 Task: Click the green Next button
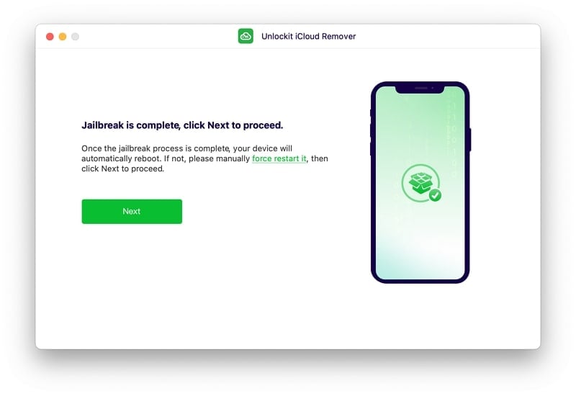[x=132, y=211]
